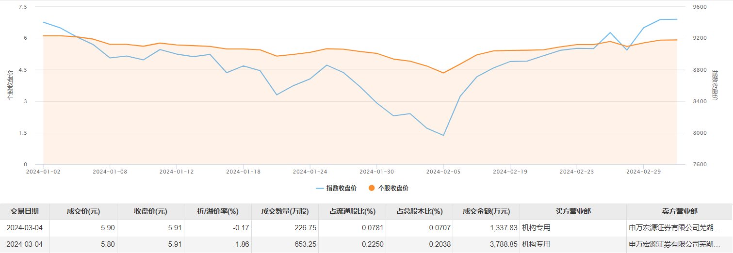Screen dimensions: 733x253
Task: Click the 9600 right axis value
Action: (700, 7)
